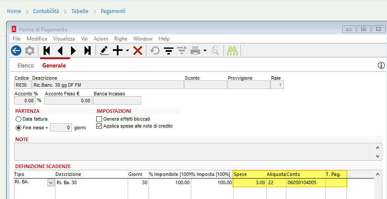387x199 pixels.
Task: Maximize the Forma di Pagamento window
Action: pyautogui.click(x=363, y=29)
